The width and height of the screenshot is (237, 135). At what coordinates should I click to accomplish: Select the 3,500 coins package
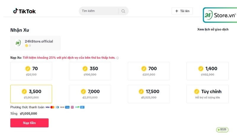pos(31,94)
